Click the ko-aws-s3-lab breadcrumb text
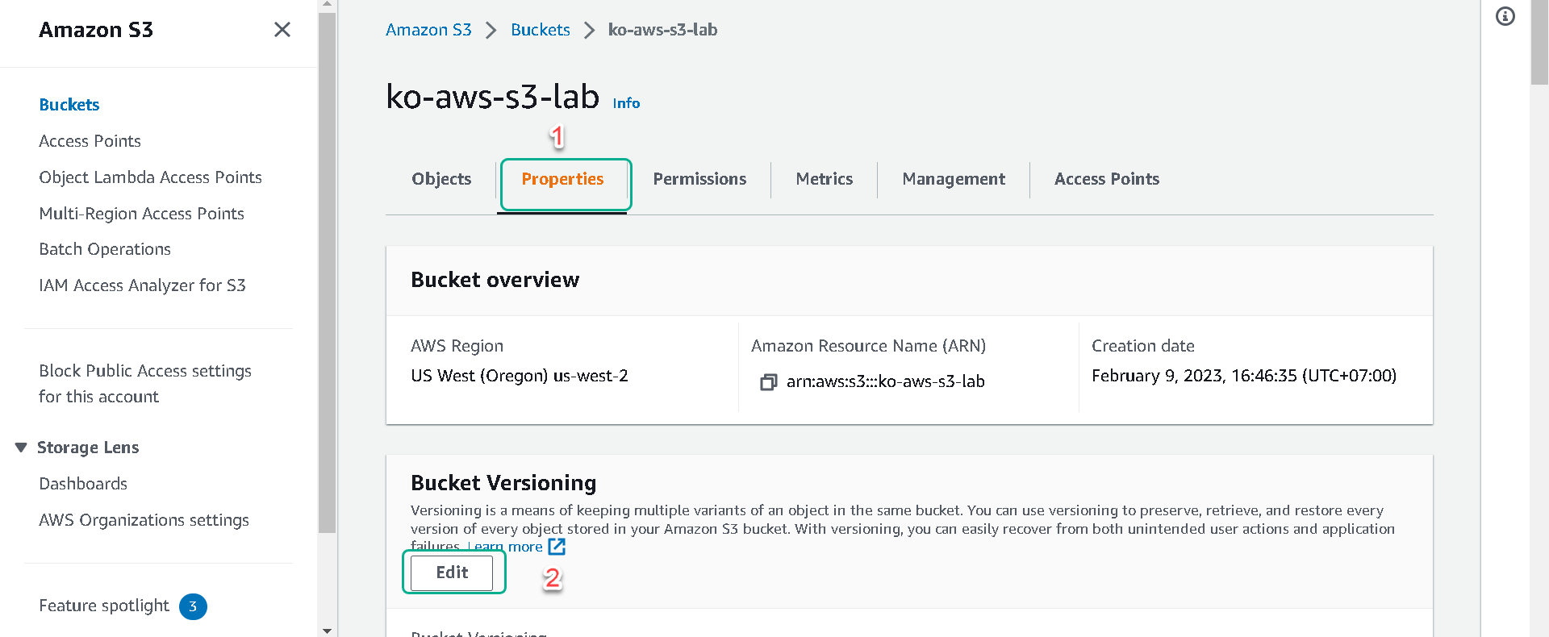The width and height of the screenshot is (1549, 637). 662,30
